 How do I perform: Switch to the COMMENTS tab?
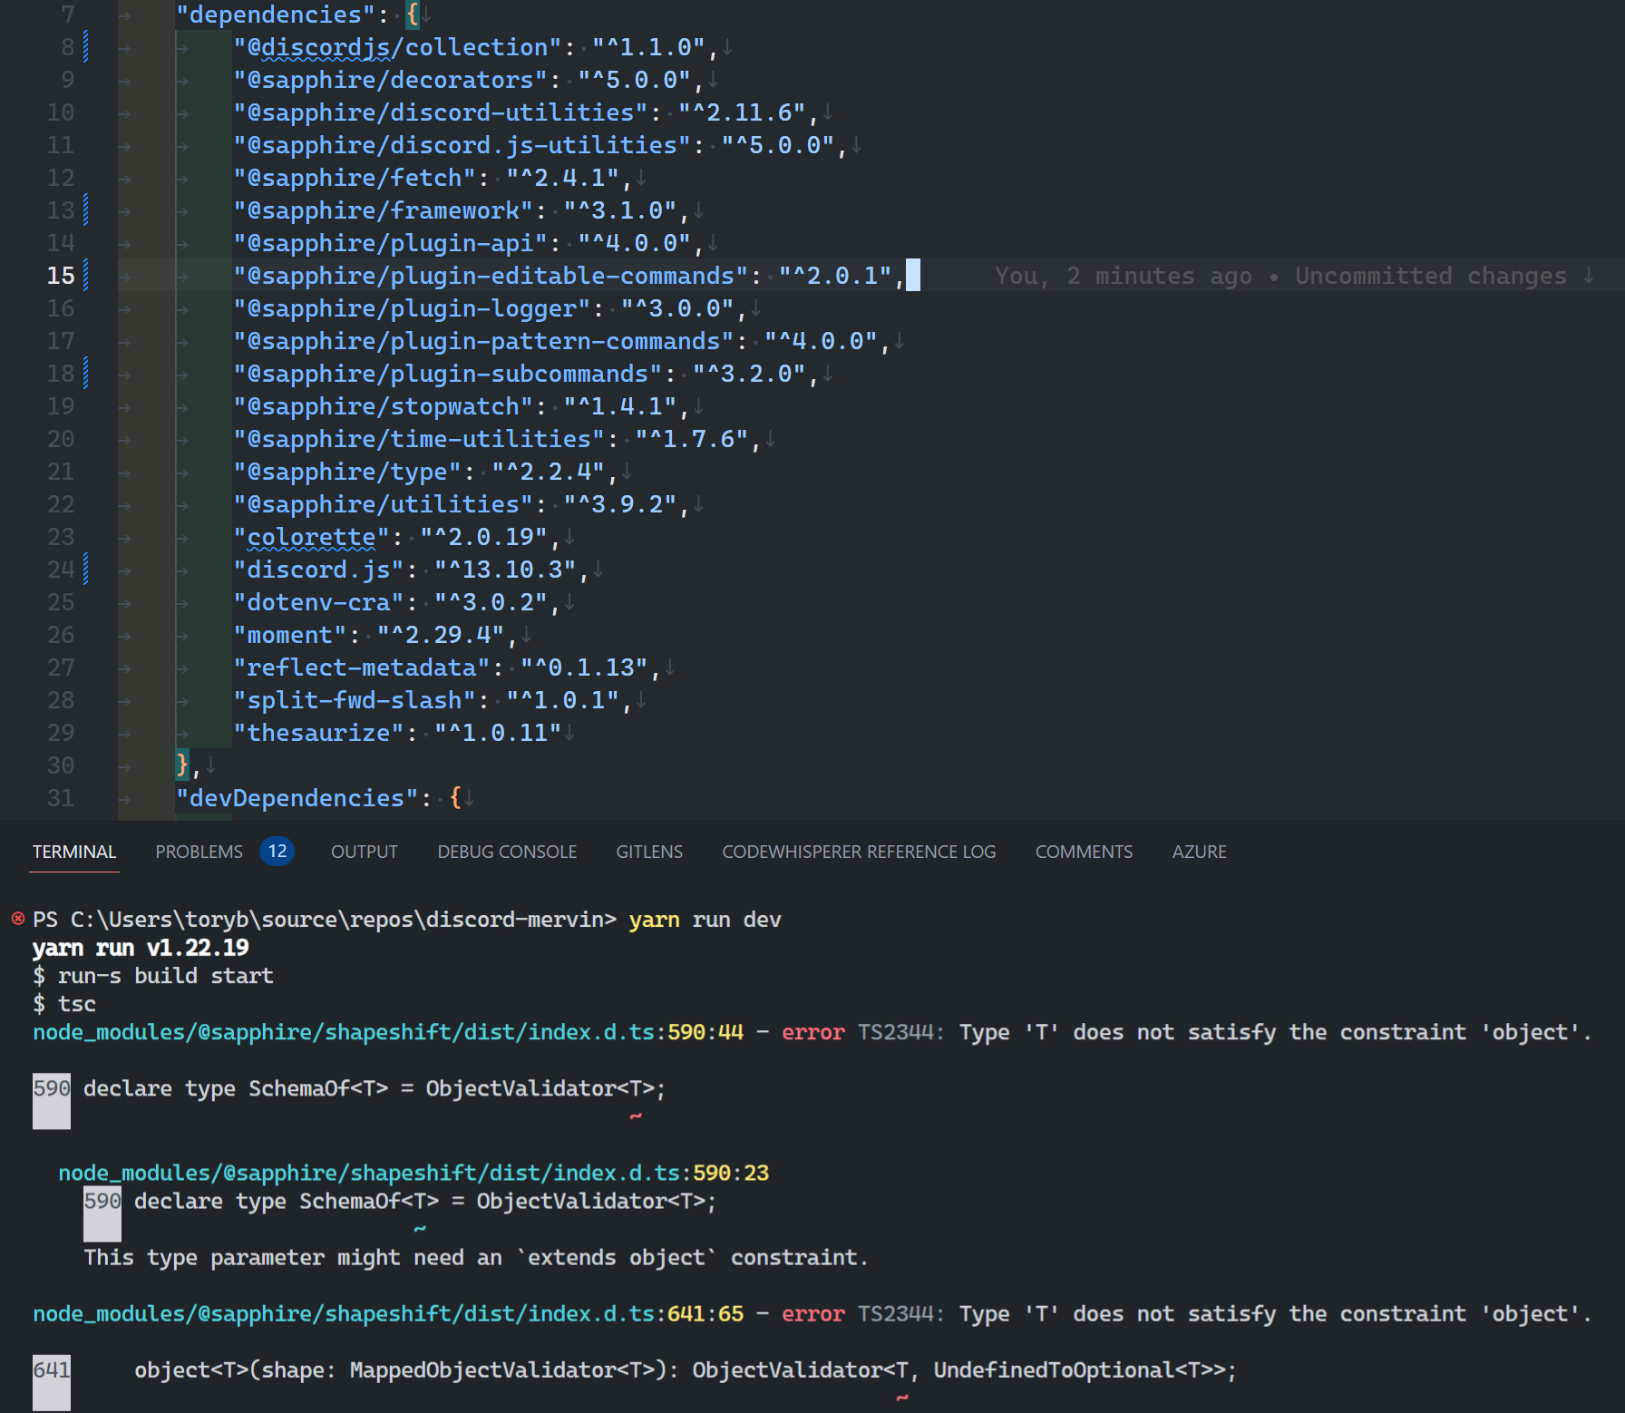tap(1084, 851)
